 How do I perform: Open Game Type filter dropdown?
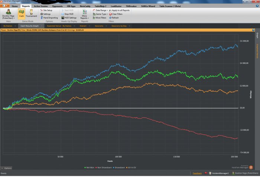click(100, 14)
